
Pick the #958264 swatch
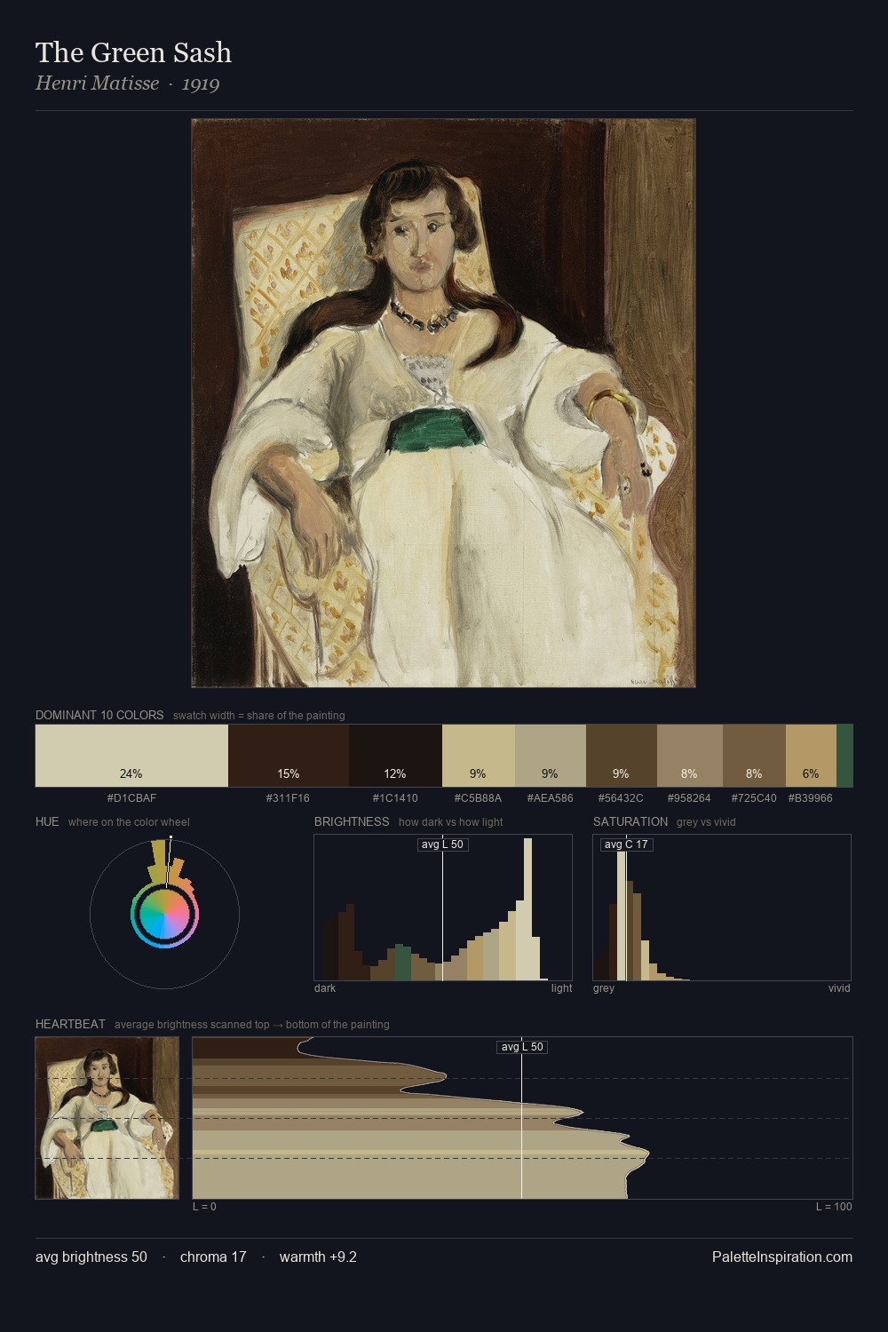(x=690, y=756)
